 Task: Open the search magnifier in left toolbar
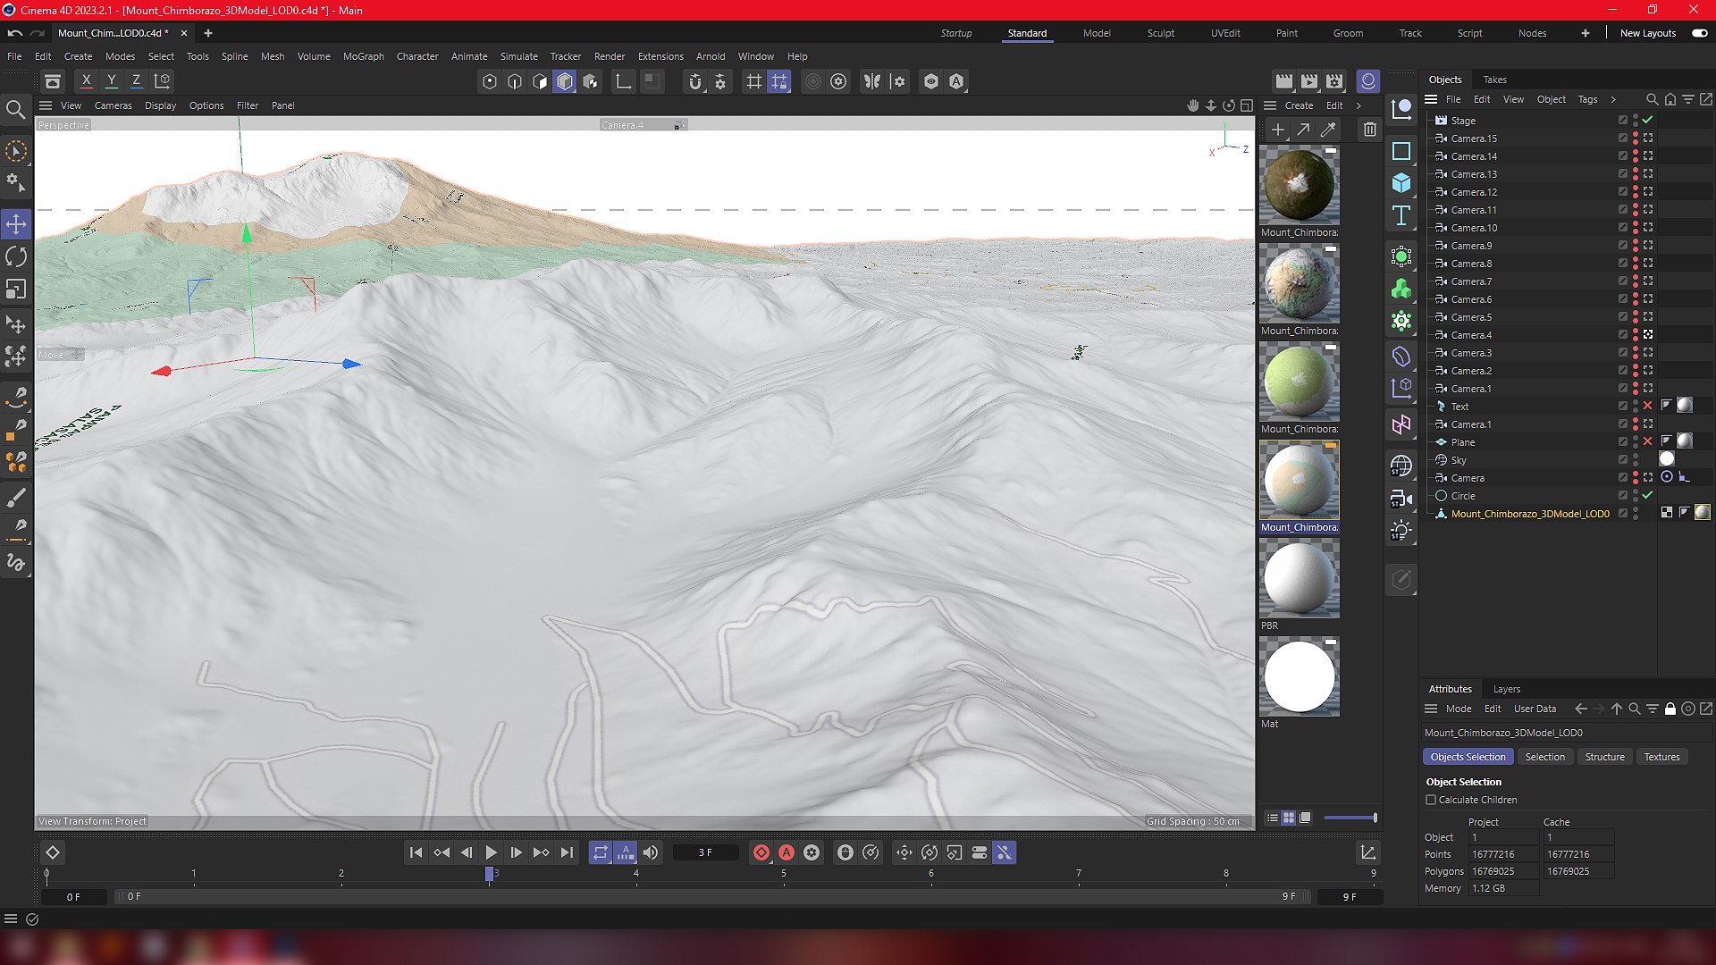tap(16, 110)
